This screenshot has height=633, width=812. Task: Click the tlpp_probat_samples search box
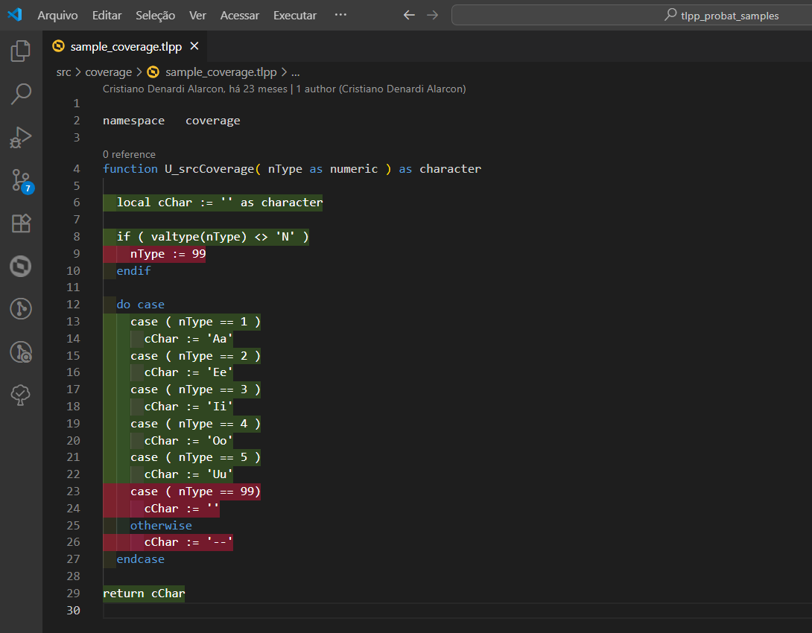tap(632, 16)
